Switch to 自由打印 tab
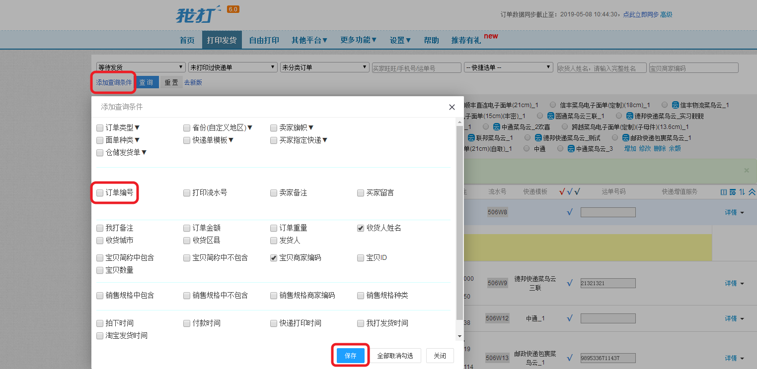This screenshot has width=757, height=369. 264,40
